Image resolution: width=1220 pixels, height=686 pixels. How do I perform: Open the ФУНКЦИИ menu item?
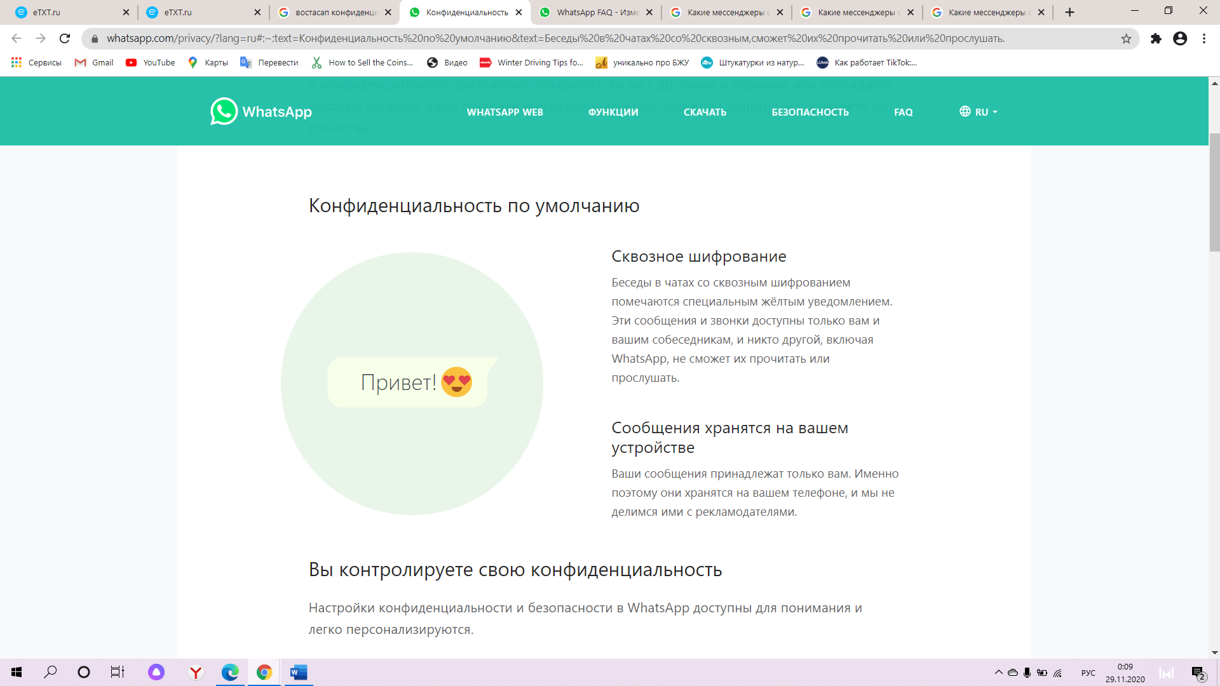[613, 112]
